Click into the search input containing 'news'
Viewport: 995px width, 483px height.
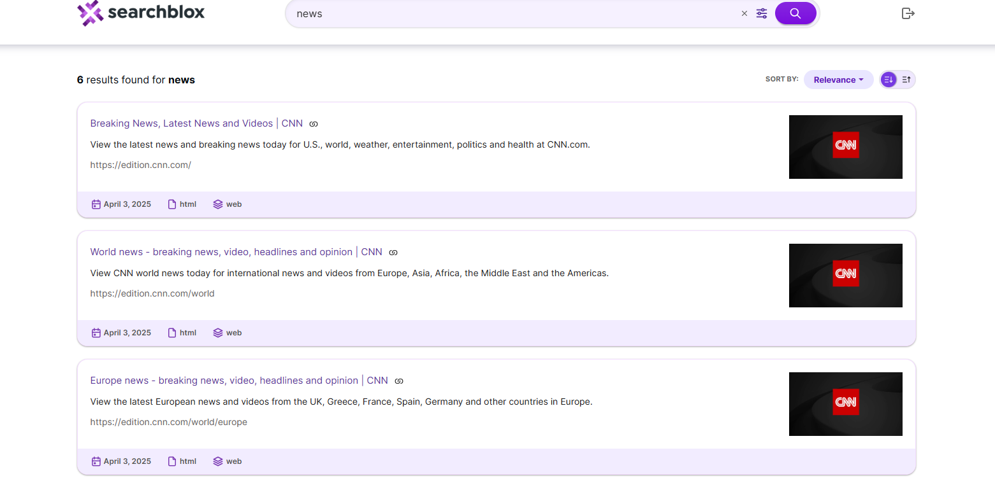coord(513,13)
